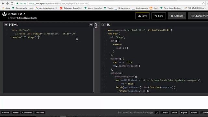The image size is (208, 117).
Task: Click the 'posts: []' line in the JS editor
Action: (x=122, y=48)
